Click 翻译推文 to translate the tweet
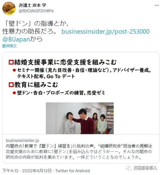This screenshot has width=162, height=175. (9, 46)
